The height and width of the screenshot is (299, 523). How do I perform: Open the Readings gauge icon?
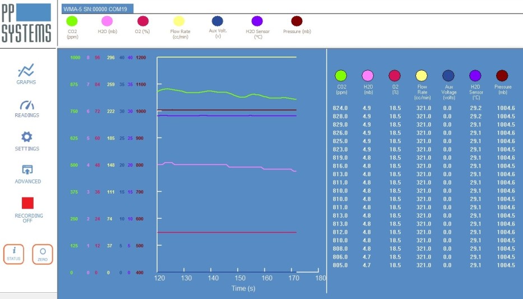27,105
